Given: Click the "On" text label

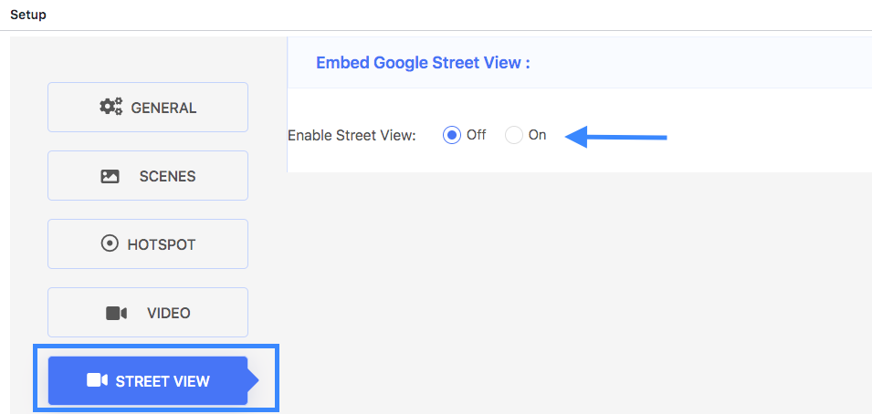Looking at the screenshot, I should point(537,135).
